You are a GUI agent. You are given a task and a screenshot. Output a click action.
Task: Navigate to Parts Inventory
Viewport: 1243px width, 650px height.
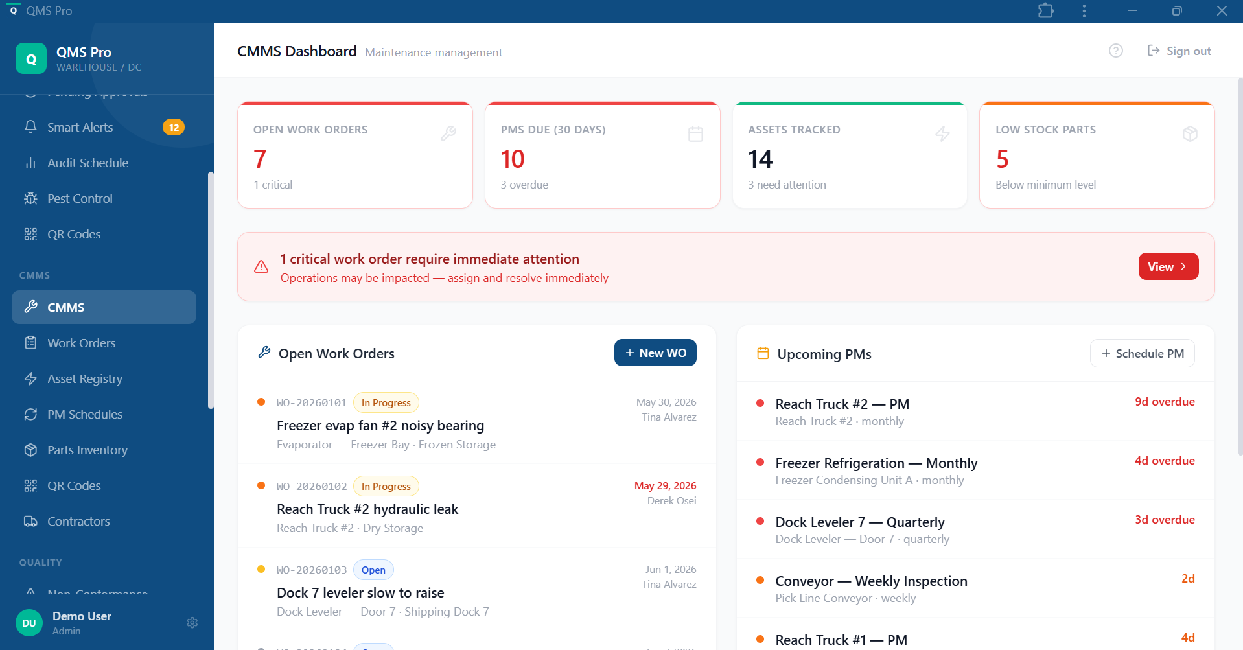pyautogui.click(x=104, y=450)
